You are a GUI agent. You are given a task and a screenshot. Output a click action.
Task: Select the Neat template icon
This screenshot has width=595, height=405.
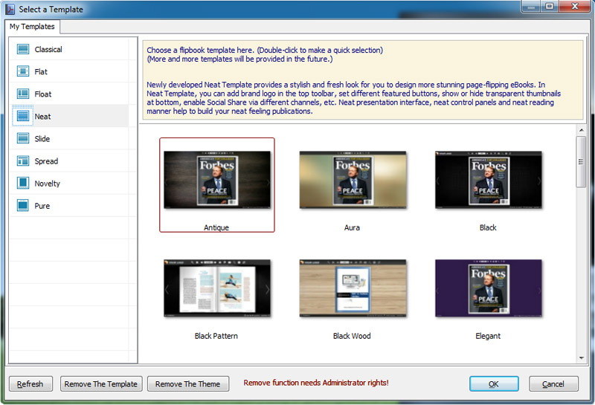click(22, 116)
